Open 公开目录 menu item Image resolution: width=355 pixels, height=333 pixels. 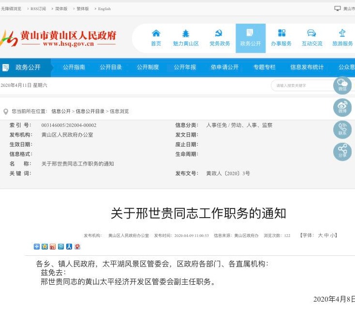coord(111,67)
